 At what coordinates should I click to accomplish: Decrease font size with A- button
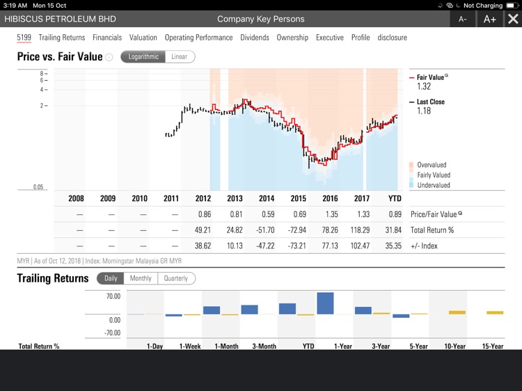[463, 19]
